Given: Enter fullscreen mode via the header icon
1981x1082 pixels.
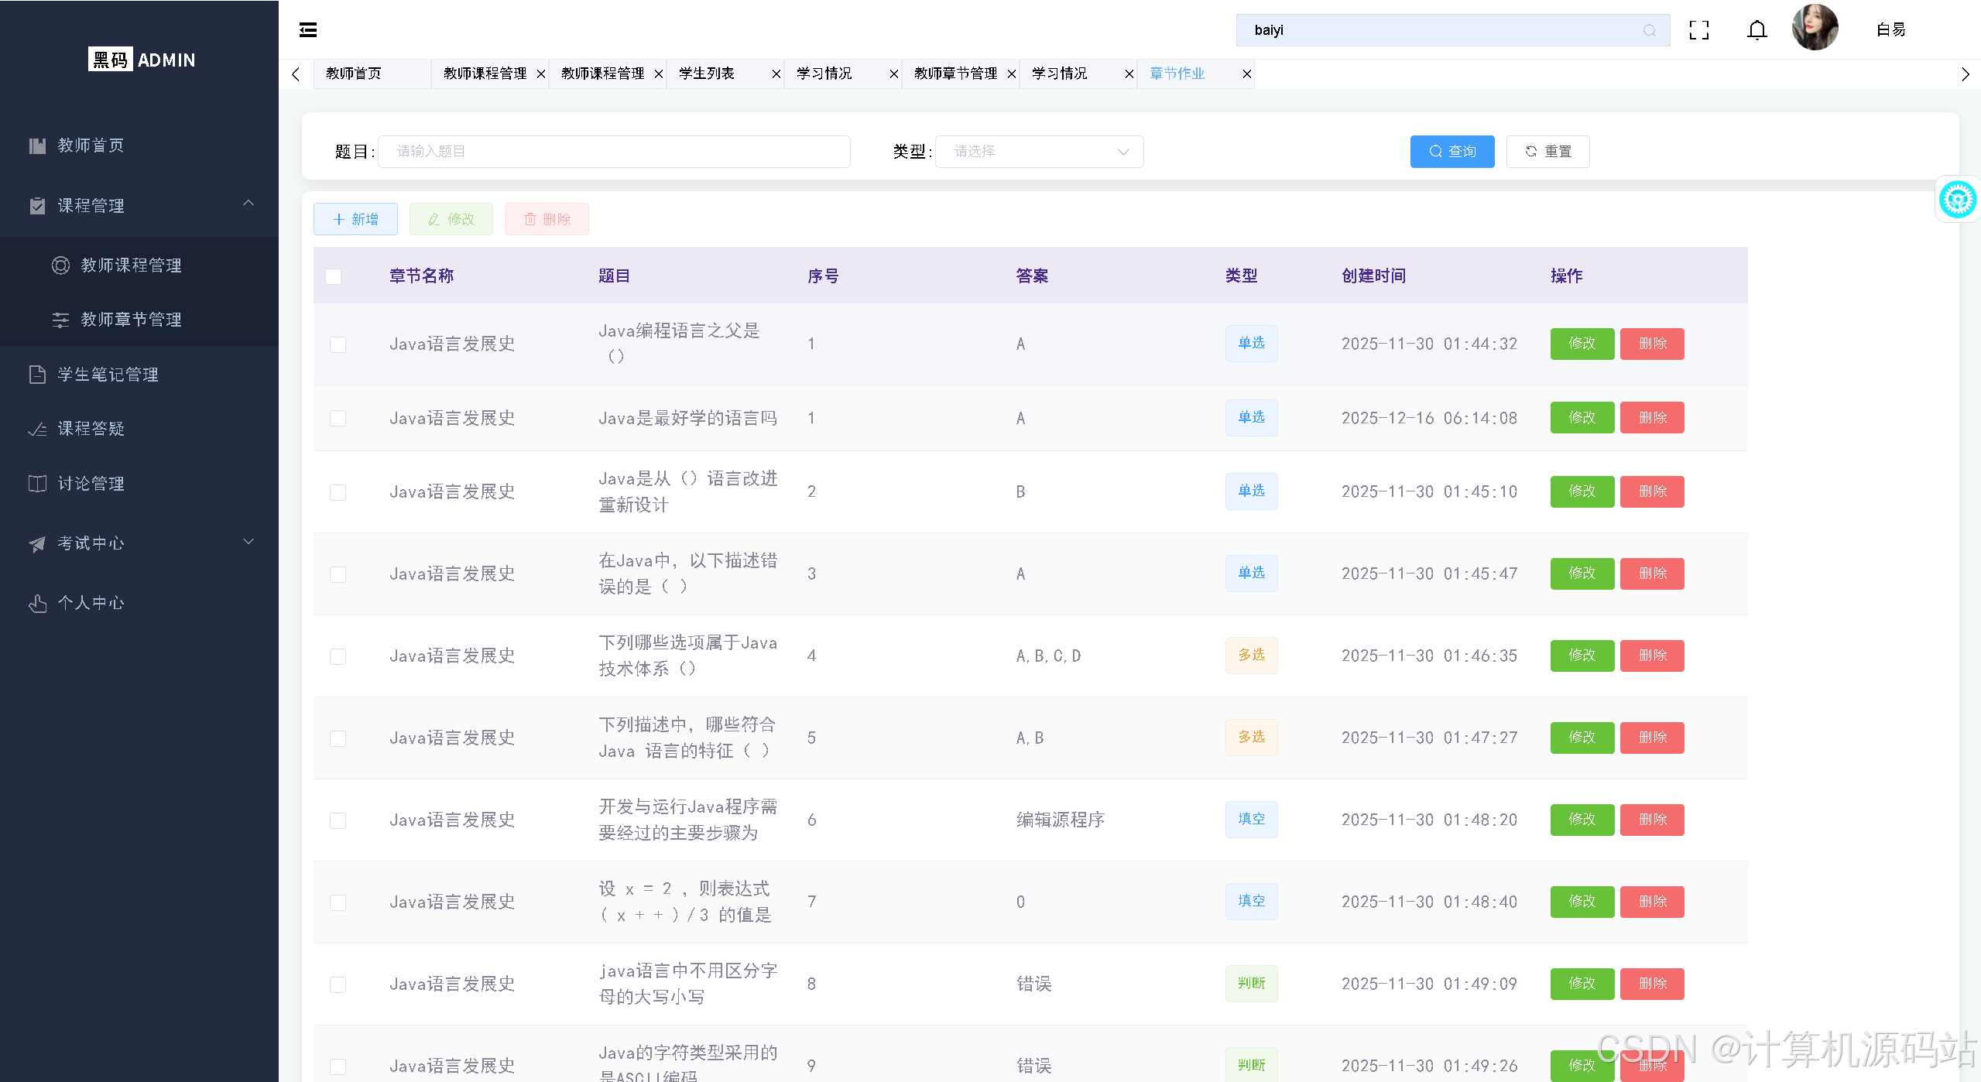Looking at the screenshot, I should coord(1699,30).
